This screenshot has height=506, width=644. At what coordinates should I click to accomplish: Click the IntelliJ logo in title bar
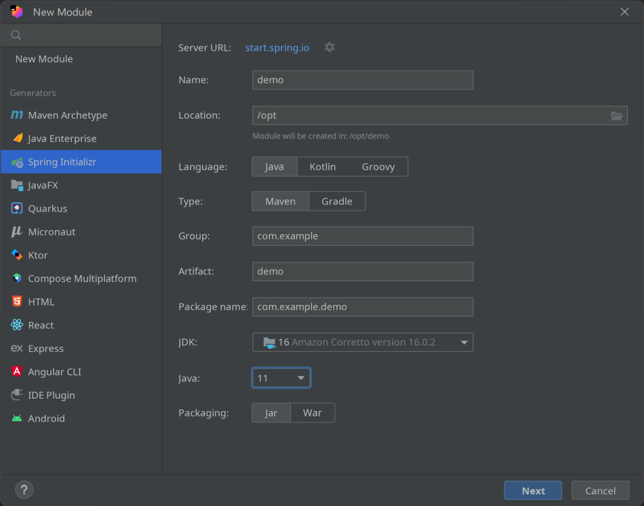point(17,12)
